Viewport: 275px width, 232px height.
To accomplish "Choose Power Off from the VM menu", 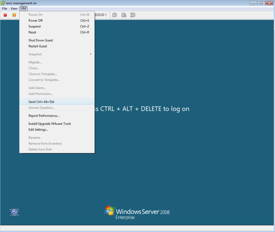I will coord(36,21).
